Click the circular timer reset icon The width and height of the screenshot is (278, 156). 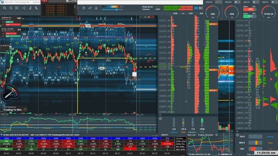click(x=84, y=8)
